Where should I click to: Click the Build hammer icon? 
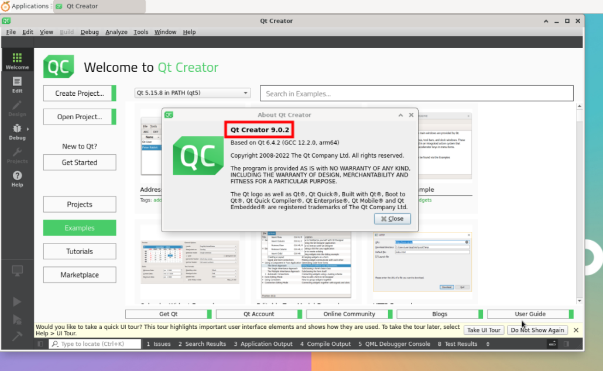coord(17,336)
